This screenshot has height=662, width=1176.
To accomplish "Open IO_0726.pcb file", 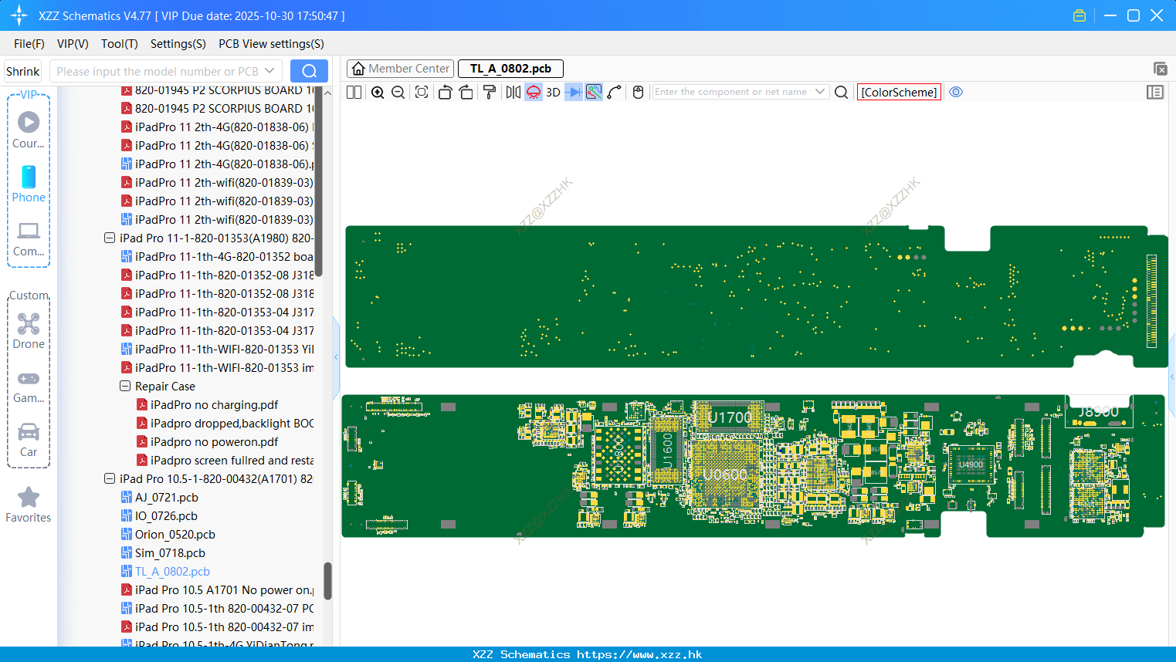I will click(166, 516).
